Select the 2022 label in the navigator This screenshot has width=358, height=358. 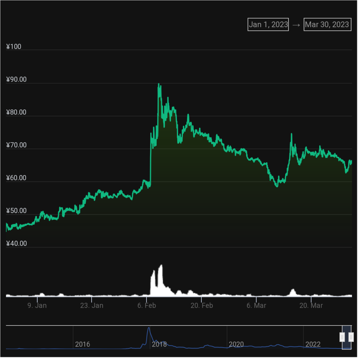[x=313, y=344]
